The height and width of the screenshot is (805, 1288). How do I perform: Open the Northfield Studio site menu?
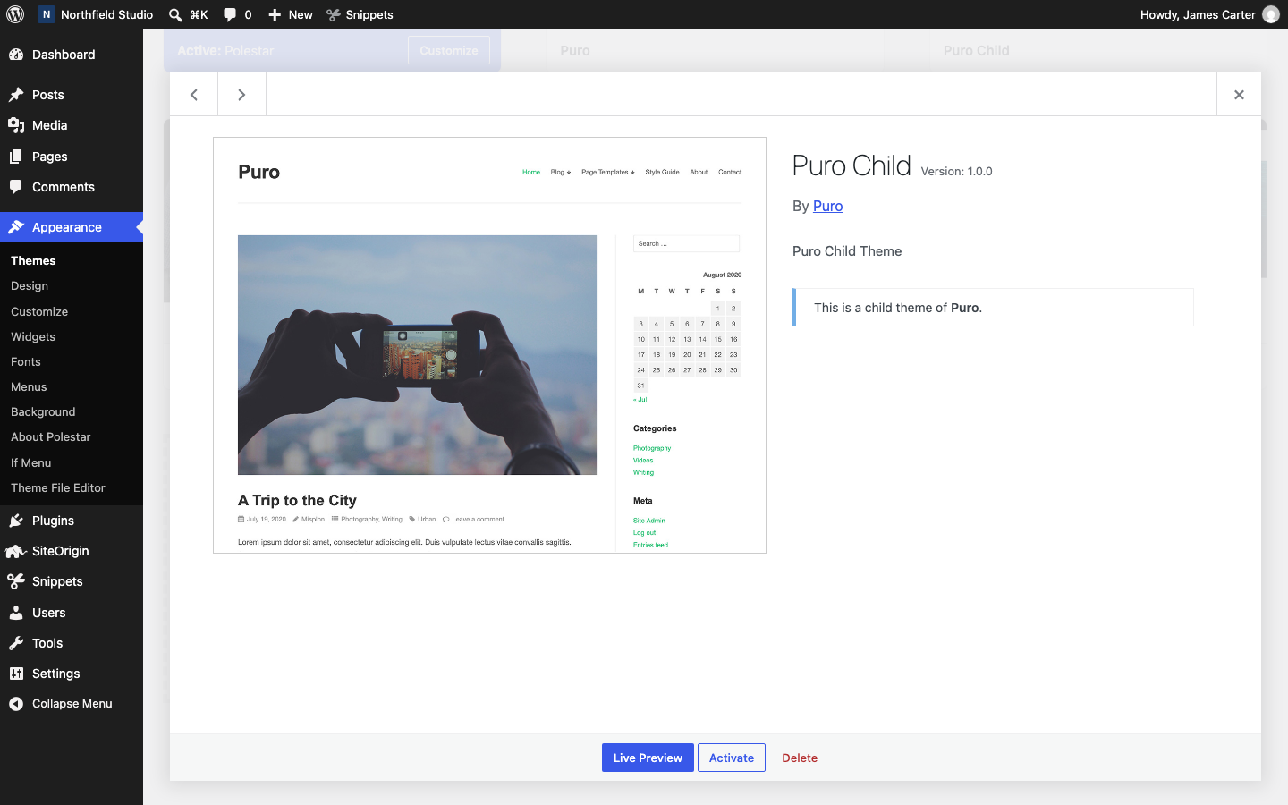click(x=96, y=14)
